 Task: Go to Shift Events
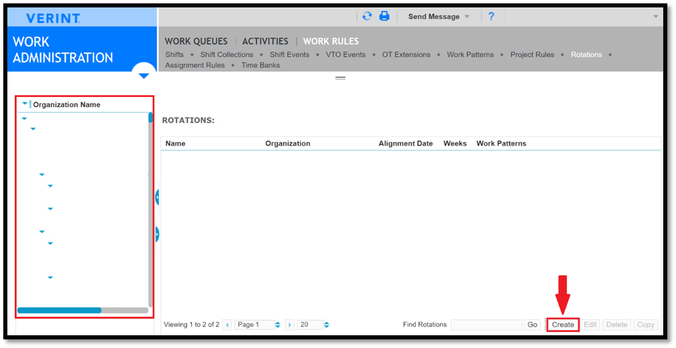[x=289, y=55]
